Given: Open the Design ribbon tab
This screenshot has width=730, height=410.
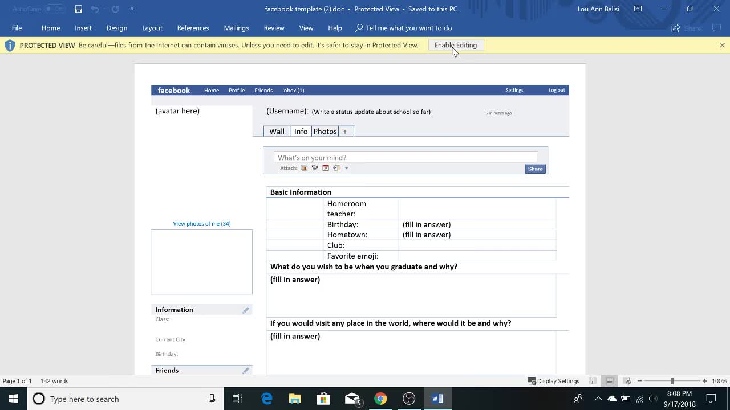Looking at the screenshot, I should (117, 28).
